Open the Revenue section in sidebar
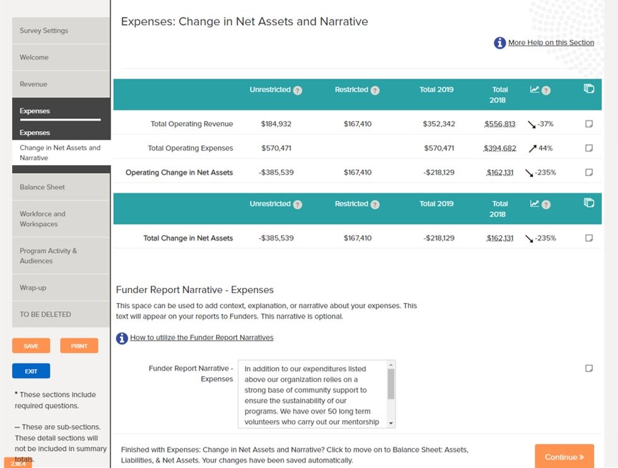The image size is (618, 468). 61,84
